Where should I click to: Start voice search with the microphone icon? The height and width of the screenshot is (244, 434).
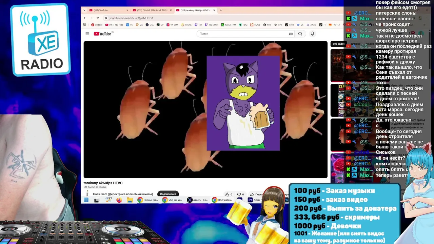tap(313, 34)
